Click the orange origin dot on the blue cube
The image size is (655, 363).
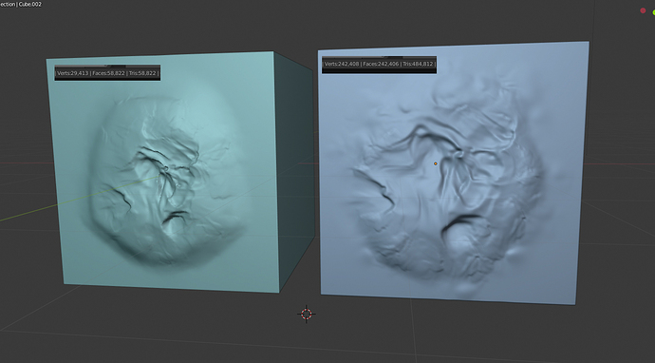[x=436, y=163]
